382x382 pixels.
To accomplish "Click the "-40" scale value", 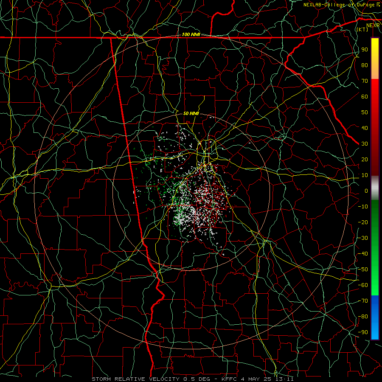I will coord(363,254).
